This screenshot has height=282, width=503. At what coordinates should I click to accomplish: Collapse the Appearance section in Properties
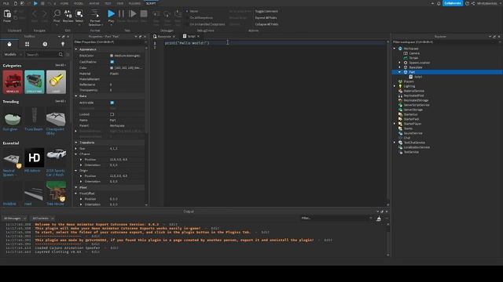click(76, 49)
